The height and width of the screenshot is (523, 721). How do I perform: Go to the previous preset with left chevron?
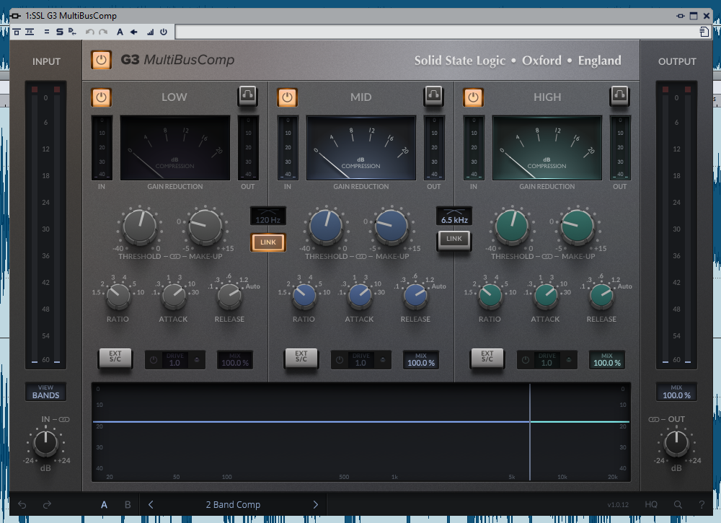pyautogui.click(x=151, y=504)
